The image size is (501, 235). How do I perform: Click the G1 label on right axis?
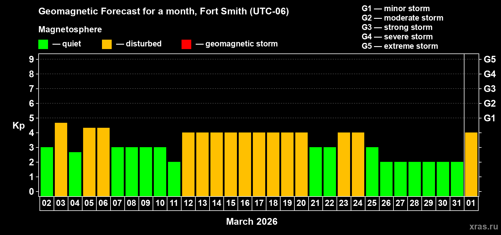[x=490, y=118]
